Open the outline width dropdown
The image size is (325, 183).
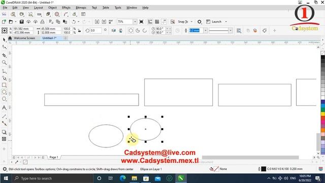(x=205, y=30)
